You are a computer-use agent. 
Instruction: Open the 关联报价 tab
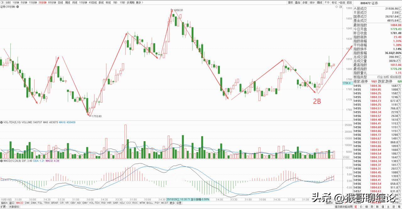click(14, 207)
